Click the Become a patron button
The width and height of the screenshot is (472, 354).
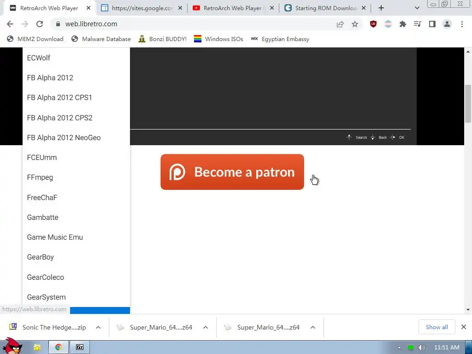(x=232, y=172)
